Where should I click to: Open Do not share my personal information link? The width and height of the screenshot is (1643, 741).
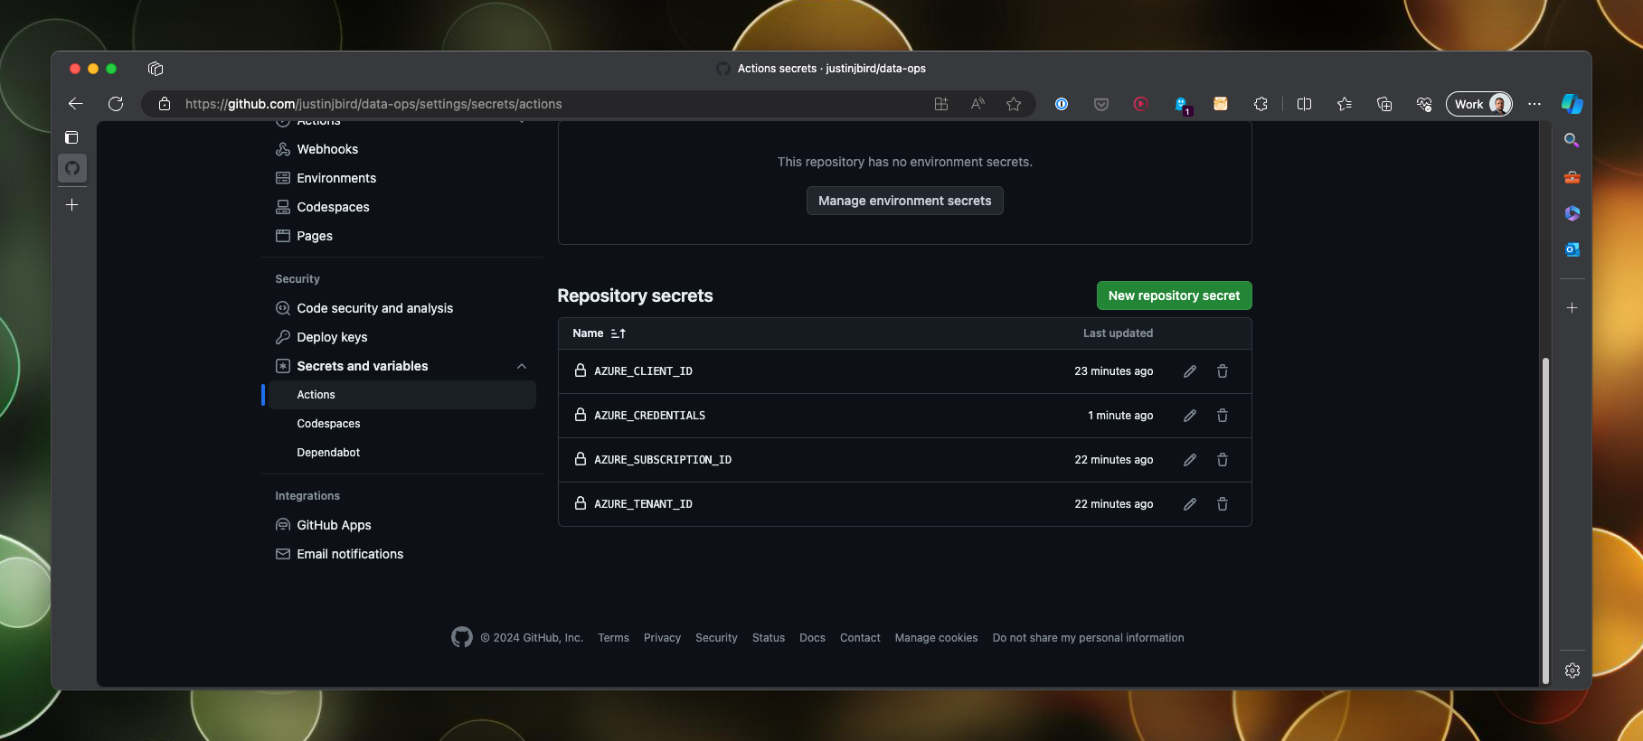(x=1088, y=638)
